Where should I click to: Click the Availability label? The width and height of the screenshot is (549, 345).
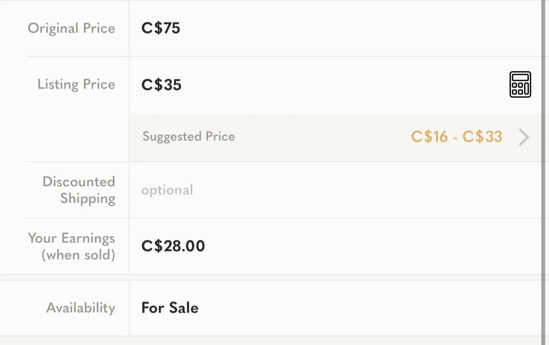pyautogui.click(x=81, y=308)
